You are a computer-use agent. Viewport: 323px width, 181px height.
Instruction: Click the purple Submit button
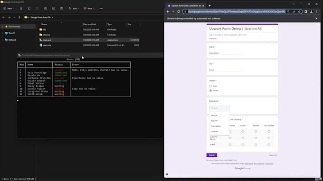212,155
